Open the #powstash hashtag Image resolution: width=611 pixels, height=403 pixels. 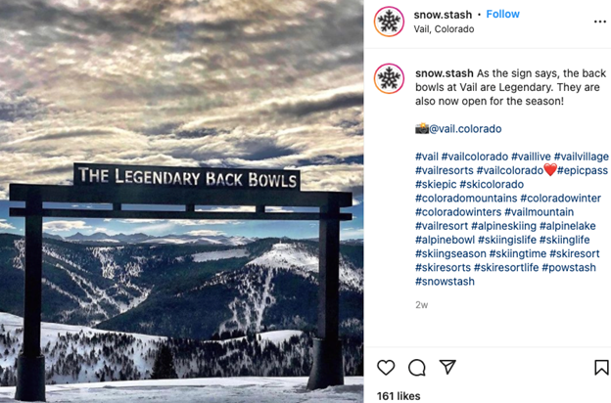[569, 267]
